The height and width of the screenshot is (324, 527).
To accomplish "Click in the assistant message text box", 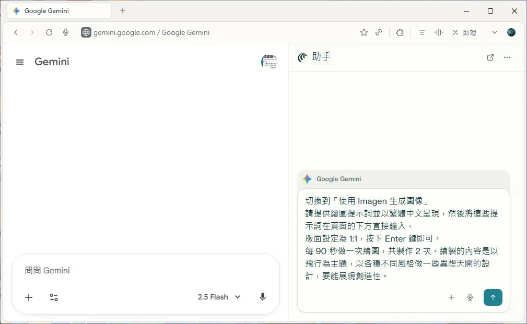I will tap(403, 238).
